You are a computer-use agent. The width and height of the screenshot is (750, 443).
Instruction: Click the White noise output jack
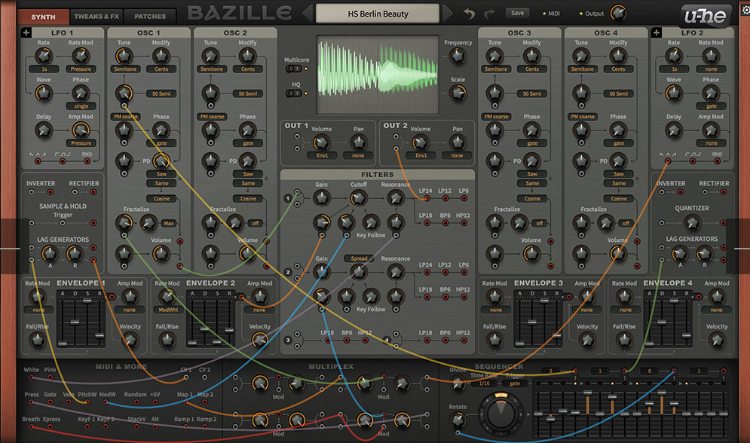32,377
